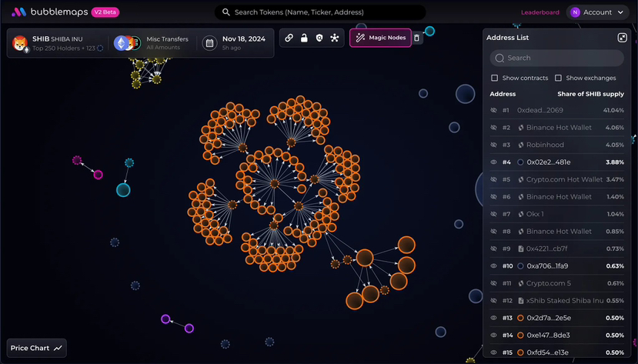This screenshot has width=638, height=364.
Task: Click the document icon for xShib Staked Shiba Inu
Action: [x=520, y=301]
